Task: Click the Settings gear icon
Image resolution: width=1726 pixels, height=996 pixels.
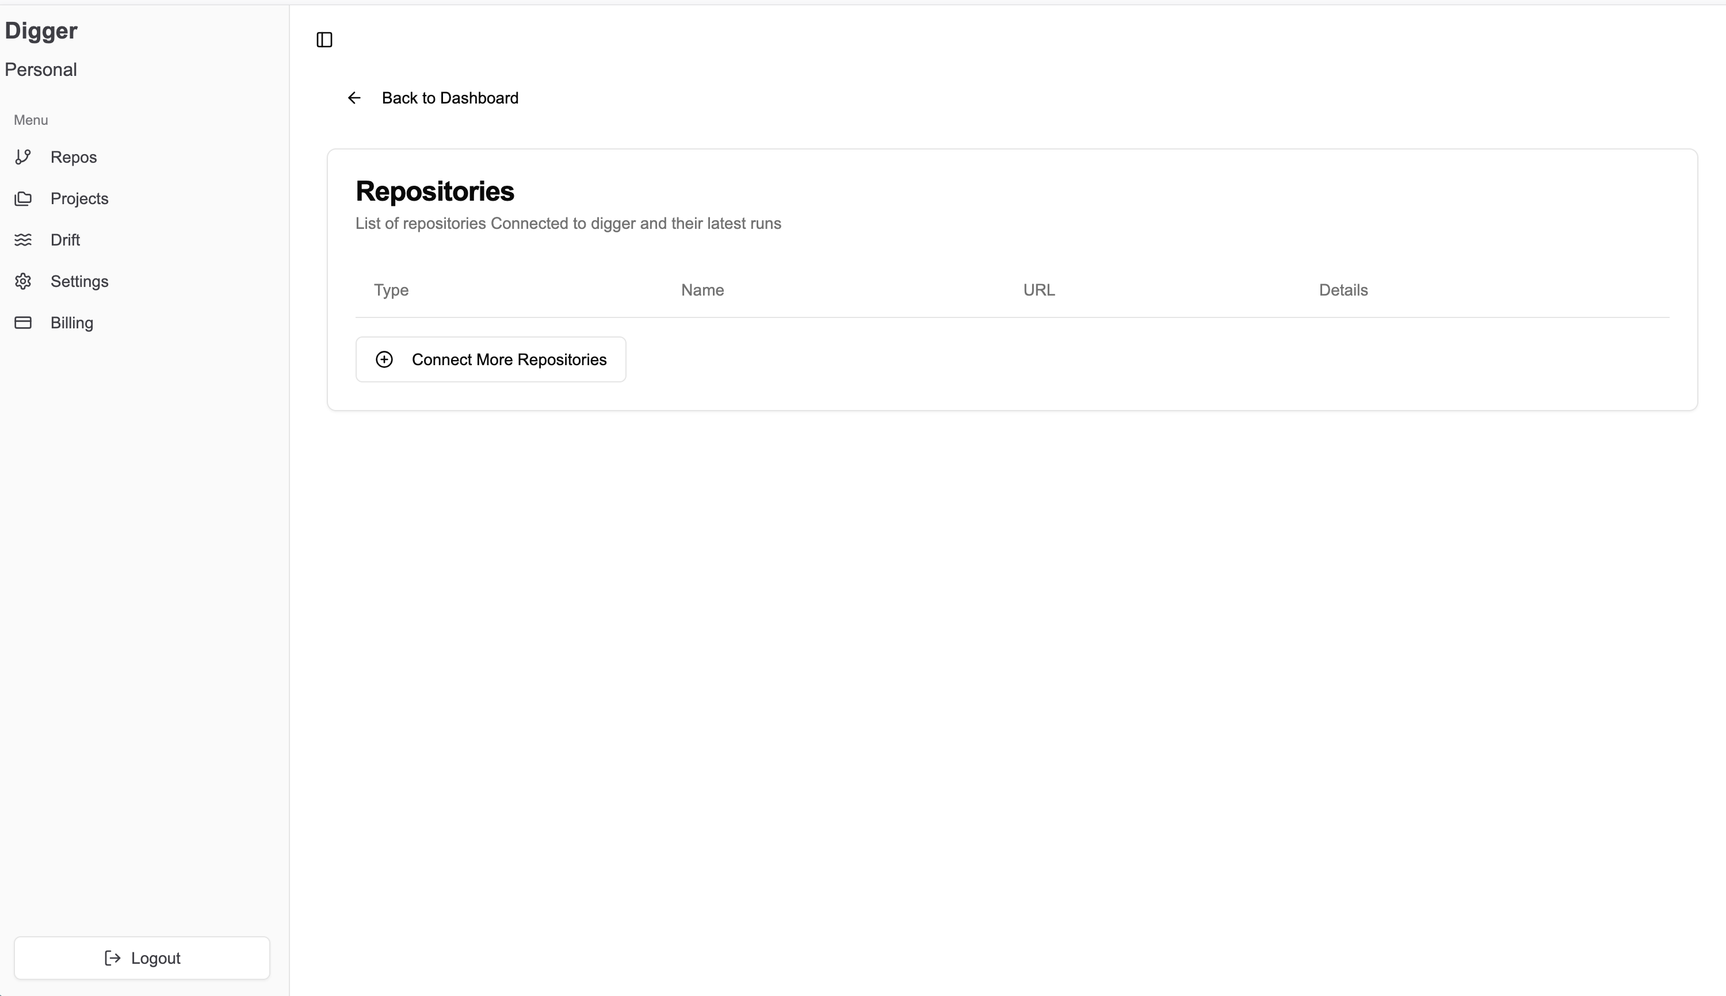Action: pyautogui.click(x=23, y=281)
